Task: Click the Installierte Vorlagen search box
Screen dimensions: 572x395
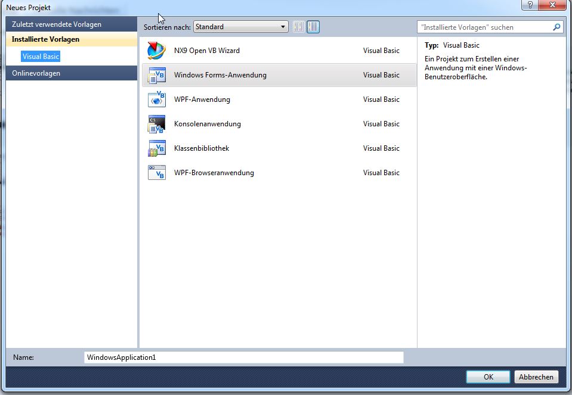Action: click(x=490, y=27)
